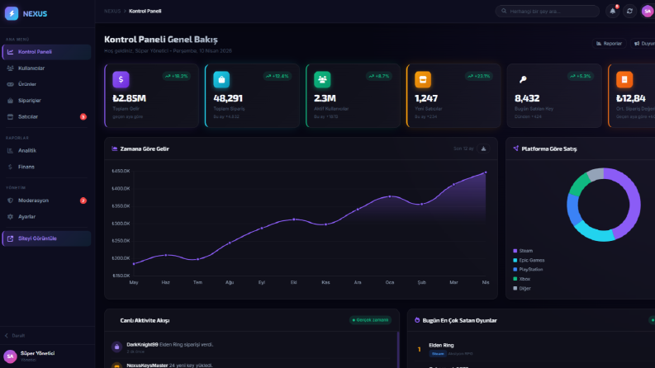Click the Nis data point on the revenue chart

486,172
